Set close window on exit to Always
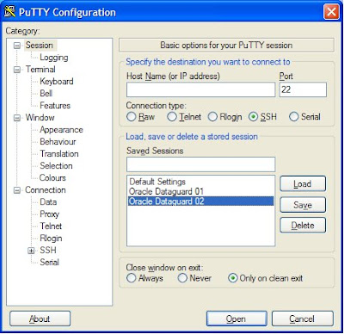Viewport: 344px width, 334px height. [144, 278]
